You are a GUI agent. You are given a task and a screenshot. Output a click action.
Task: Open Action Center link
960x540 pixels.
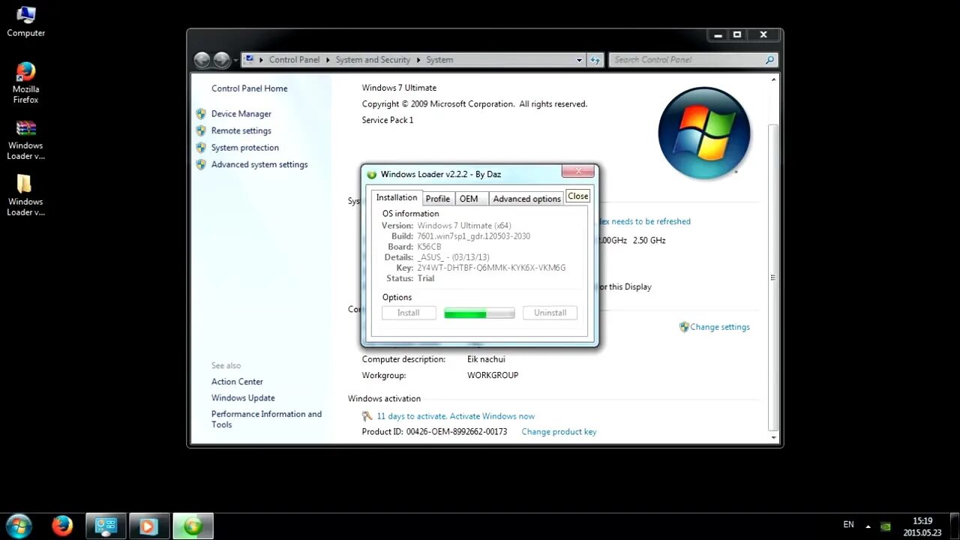[237, 382]
